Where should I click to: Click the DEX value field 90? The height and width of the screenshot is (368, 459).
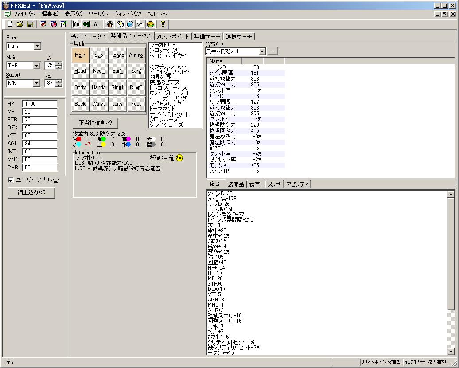click(x=40, y=128)
